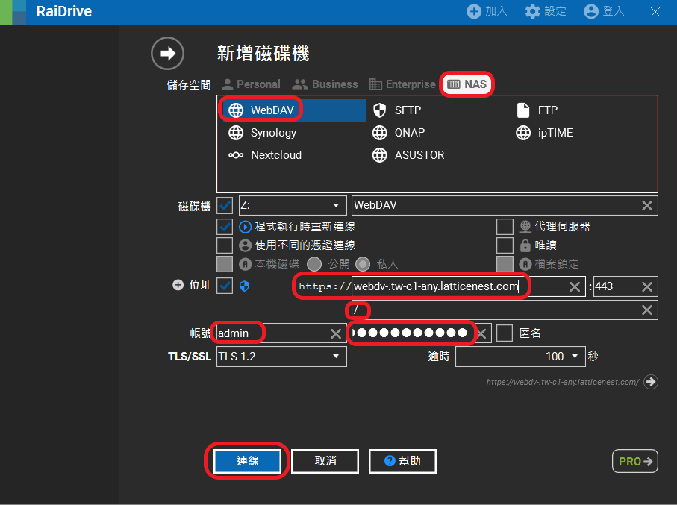Select WebDAV storage type
Screen dimensions: 677x505
pos(294,110)
